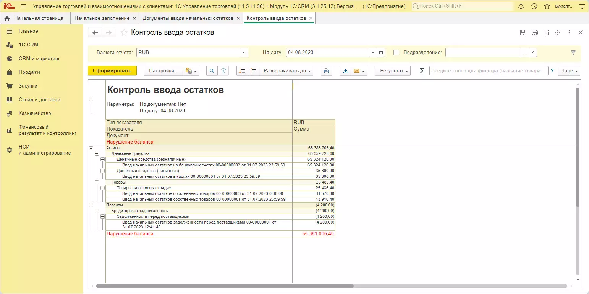Image resolution: width=589 pixels, height=294 pixels.
Task: Open the Результат dropdown
Action: coord(393,71)
